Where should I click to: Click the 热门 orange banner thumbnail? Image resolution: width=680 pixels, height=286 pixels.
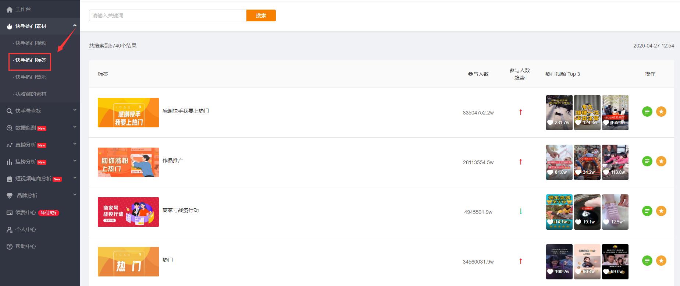[128, 262]
